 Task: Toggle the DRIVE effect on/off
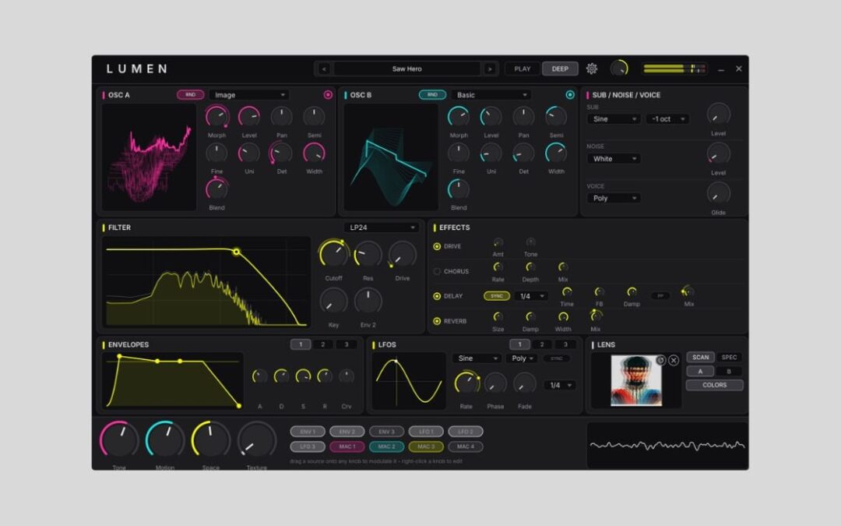coord(437,246)
